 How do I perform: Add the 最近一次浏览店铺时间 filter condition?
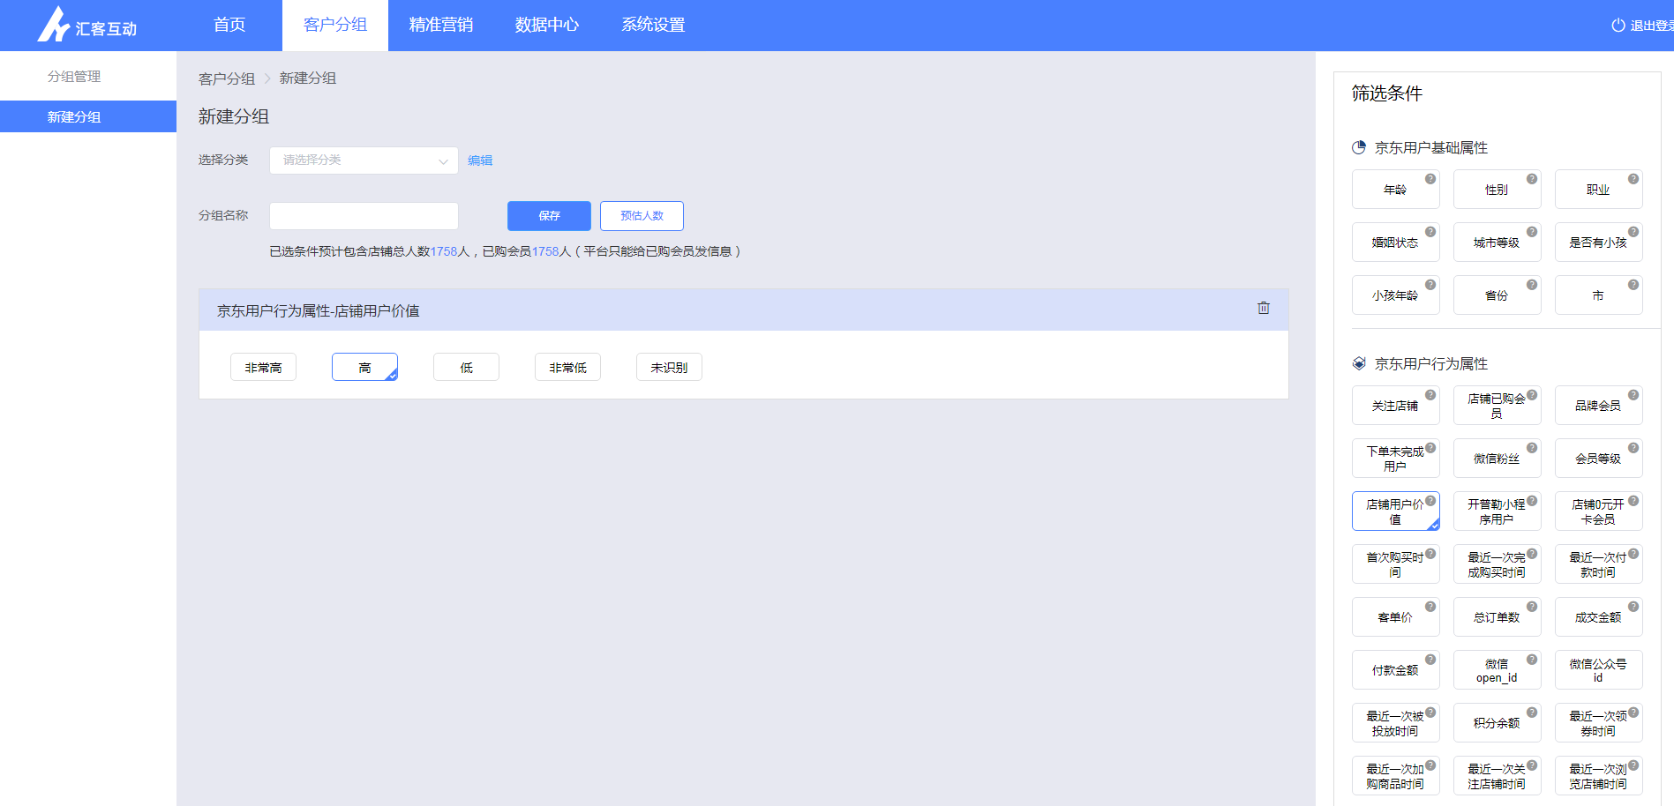(1598, 776)
